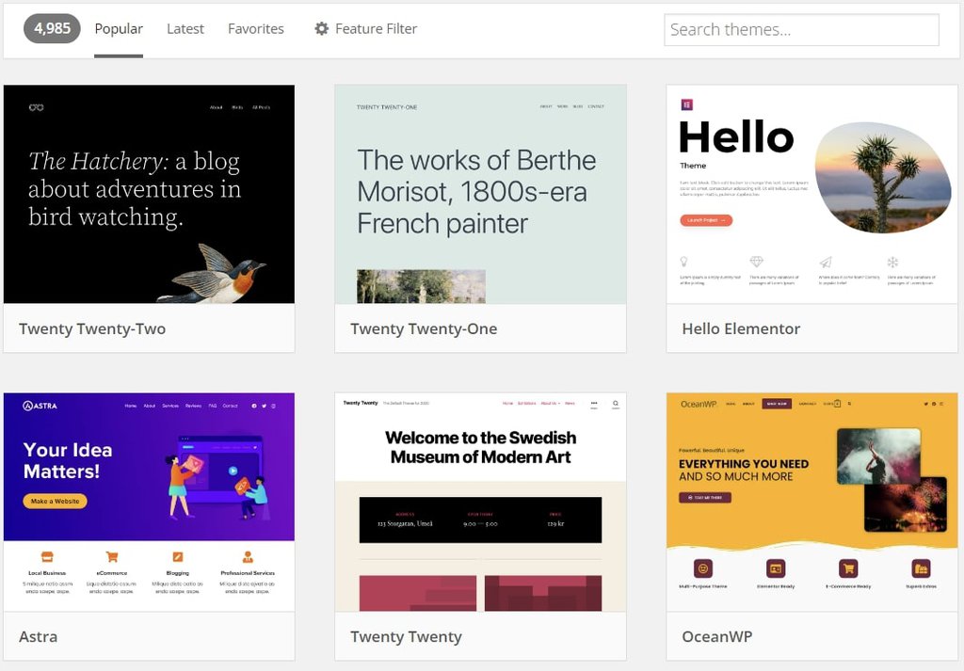Click the eCommerce cart icon in Astra preview
The image size is (964, 671).
click(112, 555)
